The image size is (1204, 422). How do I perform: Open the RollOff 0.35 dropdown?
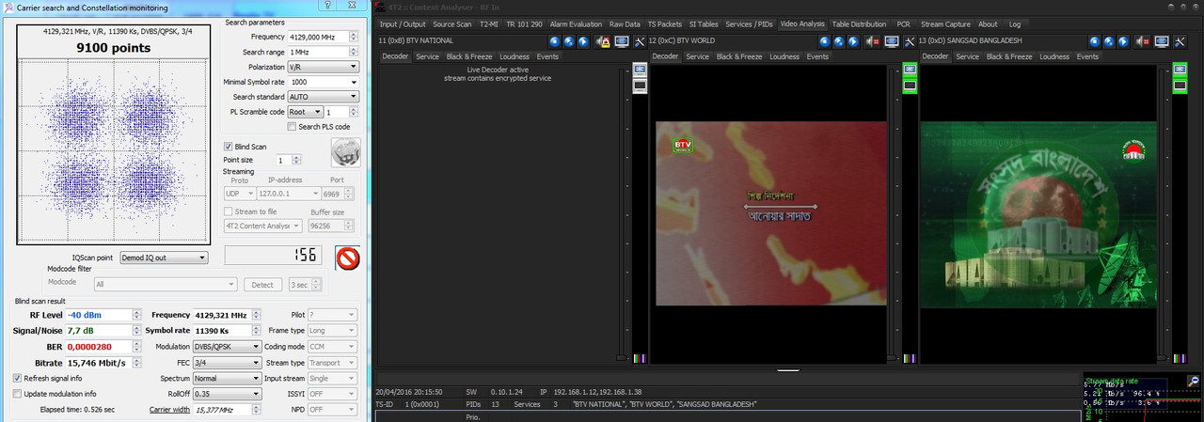coord(227,394)
